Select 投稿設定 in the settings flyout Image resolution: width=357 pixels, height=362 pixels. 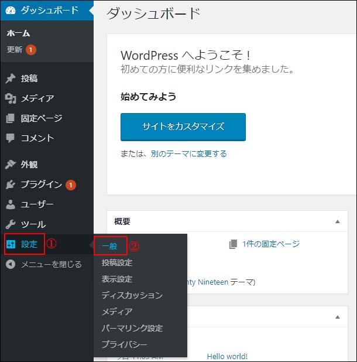(x=117, y=263)
